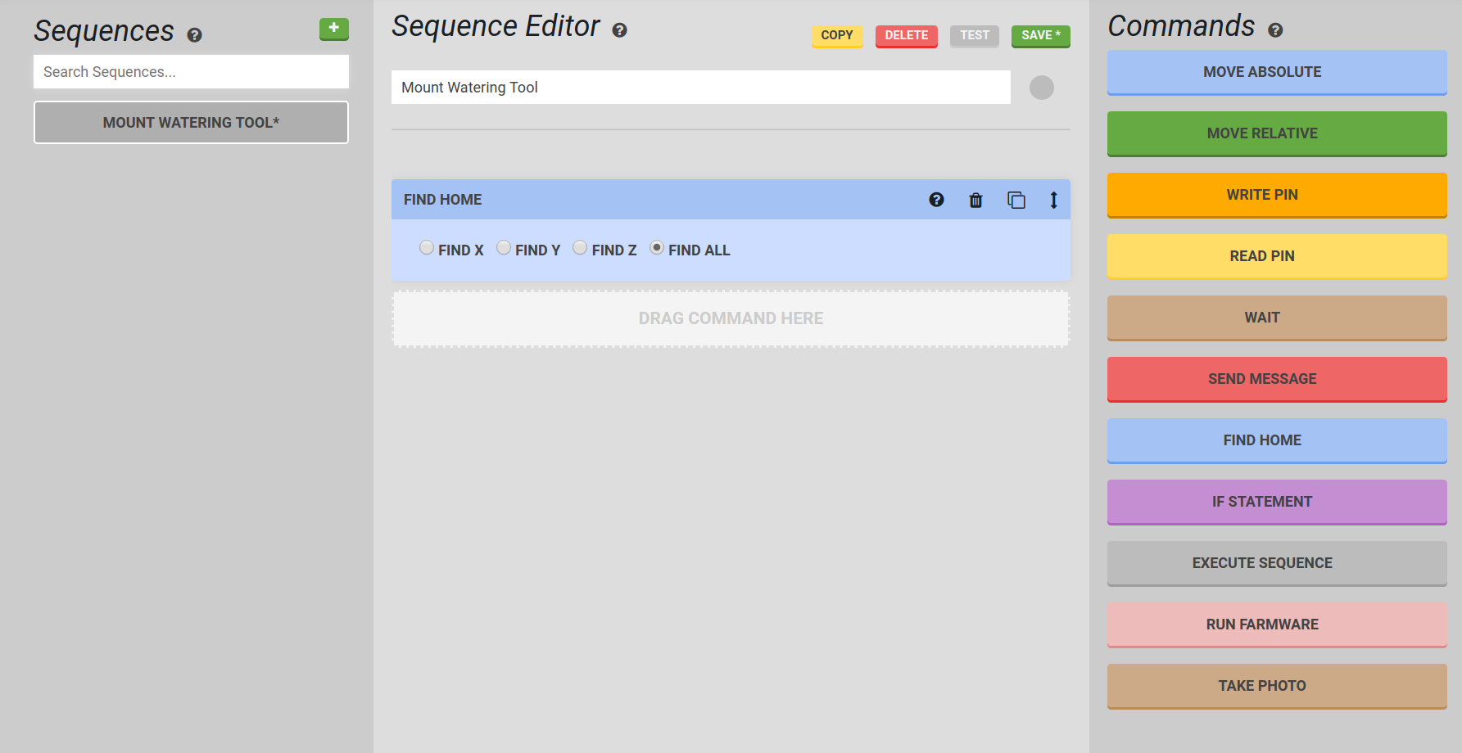
Task: Duplicate the FIND HOME step
Action: pos(1016,199)
